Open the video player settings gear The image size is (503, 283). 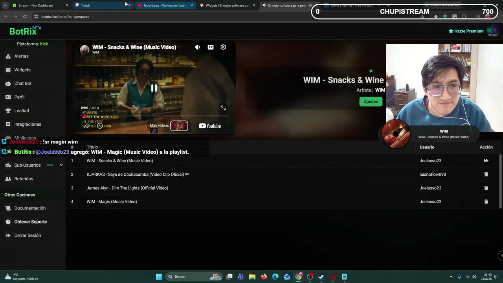(223, 47)
